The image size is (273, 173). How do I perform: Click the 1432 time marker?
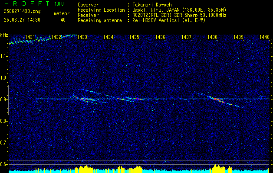[x=56, y=37]
